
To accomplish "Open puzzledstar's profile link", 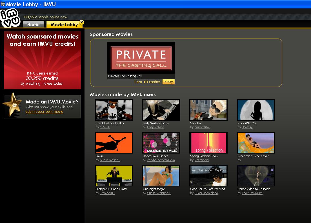I will [202, 127].
